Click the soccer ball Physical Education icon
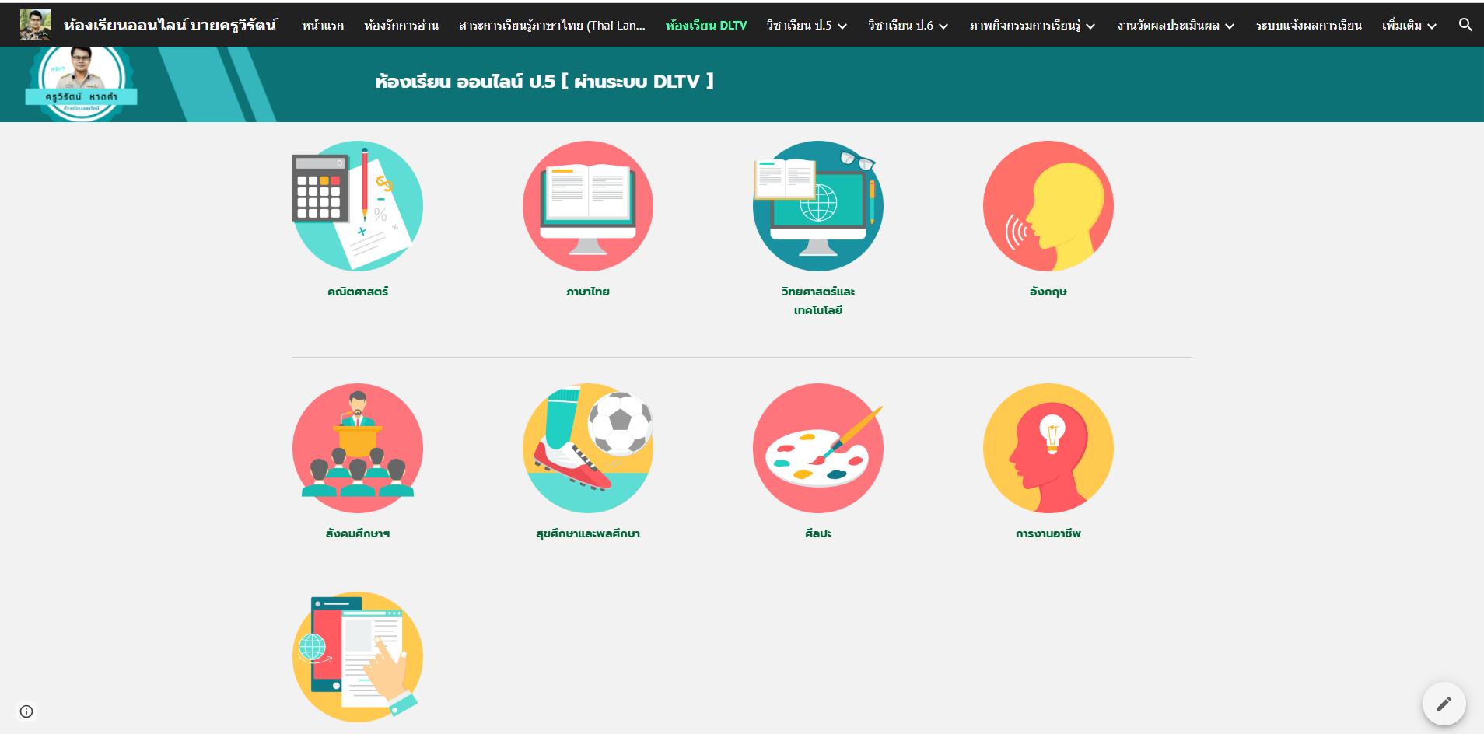Screen dimensions: 1484x734 pos(587,448)
